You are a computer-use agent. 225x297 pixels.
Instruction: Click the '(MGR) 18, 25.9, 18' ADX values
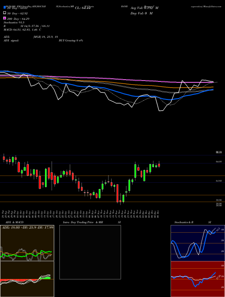45,37
